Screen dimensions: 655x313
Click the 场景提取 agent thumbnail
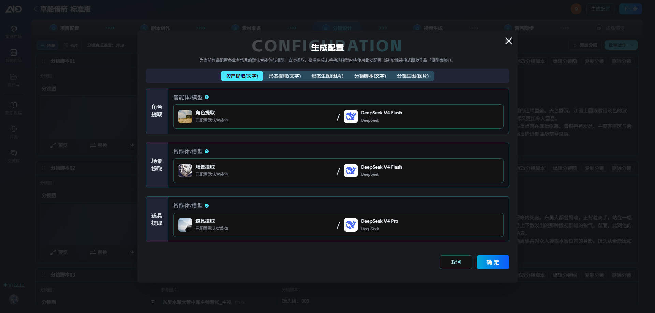(x=185, y=171)
